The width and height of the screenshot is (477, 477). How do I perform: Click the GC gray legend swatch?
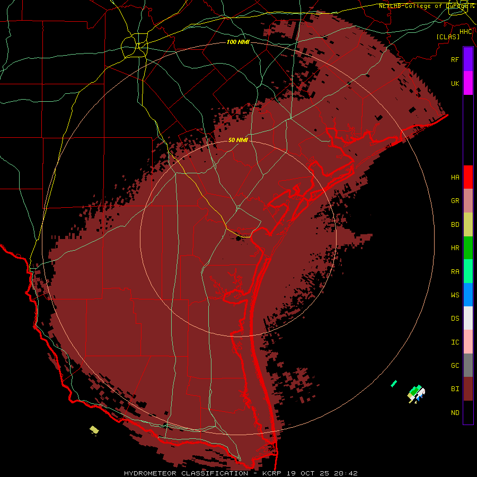[x=468, y=365]
